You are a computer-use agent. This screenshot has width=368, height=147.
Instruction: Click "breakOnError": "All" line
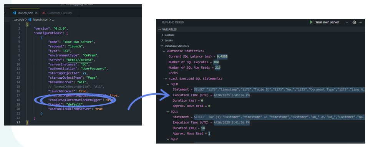pyautogui.click(x=68, y=82)
